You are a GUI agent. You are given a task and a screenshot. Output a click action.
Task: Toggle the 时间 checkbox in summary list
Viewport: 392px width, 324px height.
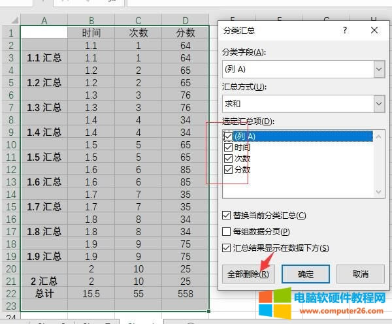click(228, 147)
